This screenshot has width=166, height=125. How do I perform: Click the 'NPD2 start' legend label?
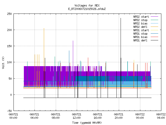coord(141,17)
